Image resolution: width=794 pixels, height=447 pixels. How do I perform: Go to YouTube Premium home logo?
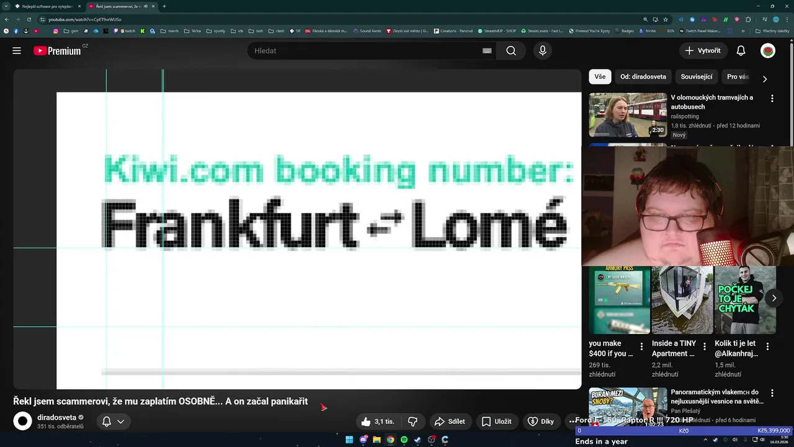[57, 51]
